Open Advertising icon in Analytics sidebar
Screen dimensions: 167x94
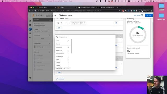coord(30,33)
